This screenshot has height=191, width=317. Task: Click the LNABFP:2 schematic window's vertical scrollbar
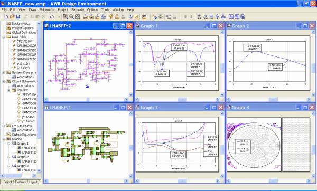pos(131,64)
